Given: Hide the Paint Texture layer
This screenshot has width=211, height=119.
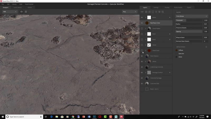Looking at the screenshot, I should (142, 56).
